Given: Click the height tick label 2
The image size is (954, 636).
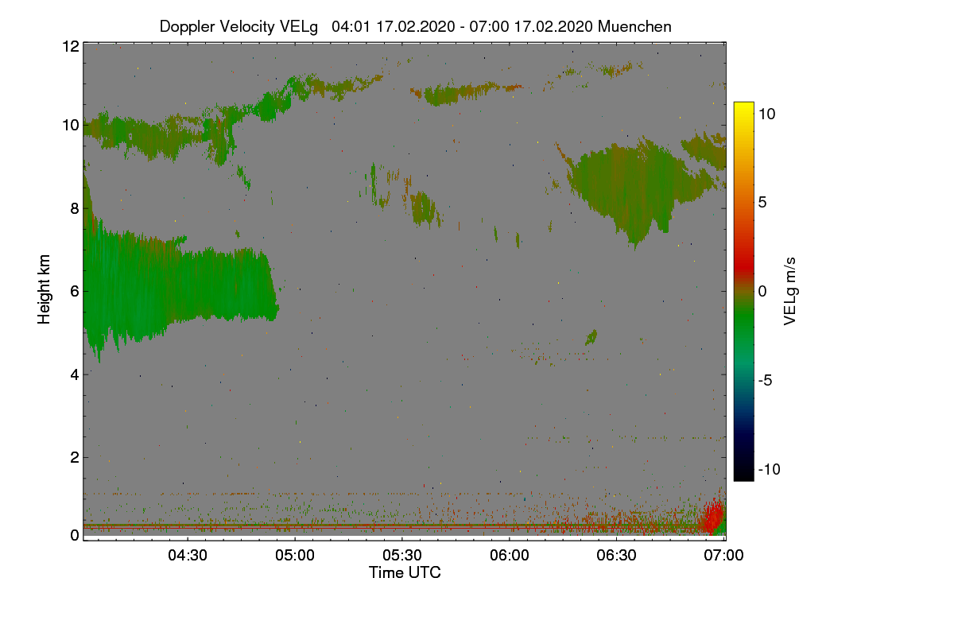Looking at the screenshot, I should (x=74, y=457).
